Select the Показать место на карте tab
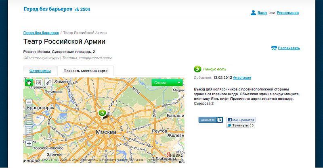Image resolution: width=323 pixels, height=168 pixels. click(85, 71)
